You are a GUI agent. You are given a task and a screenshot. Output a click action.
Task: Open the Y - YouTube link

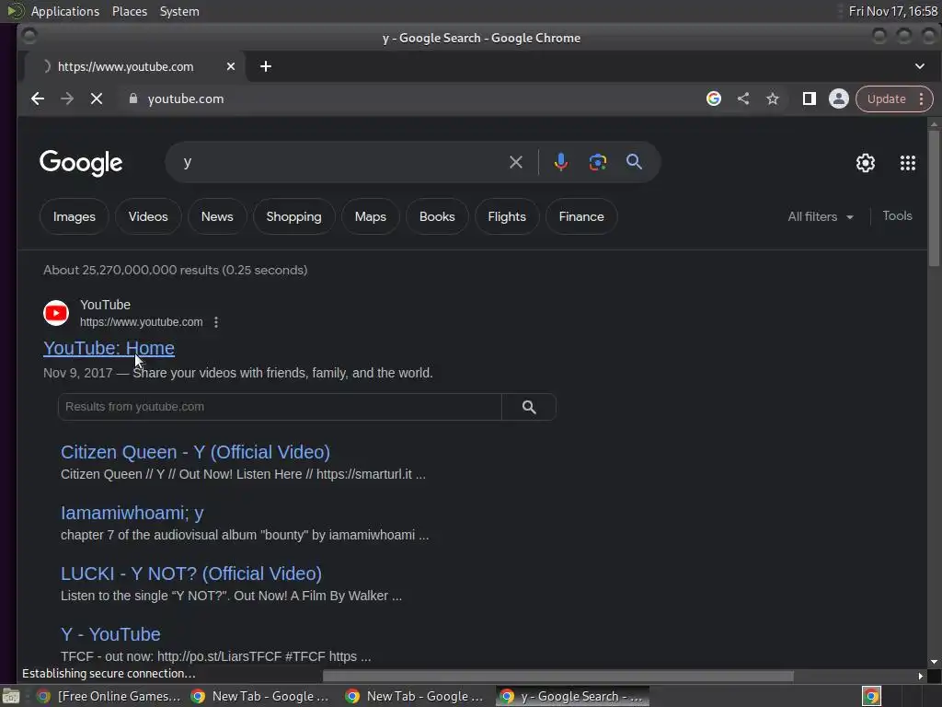point(110,634)
